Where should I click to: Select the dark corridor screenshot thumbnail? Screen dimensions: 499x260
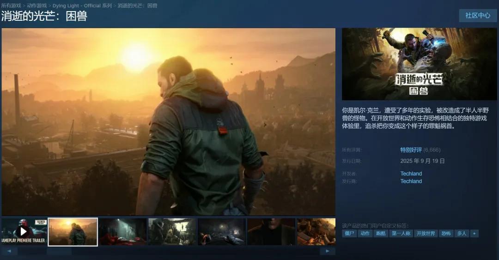coord(122,231)
